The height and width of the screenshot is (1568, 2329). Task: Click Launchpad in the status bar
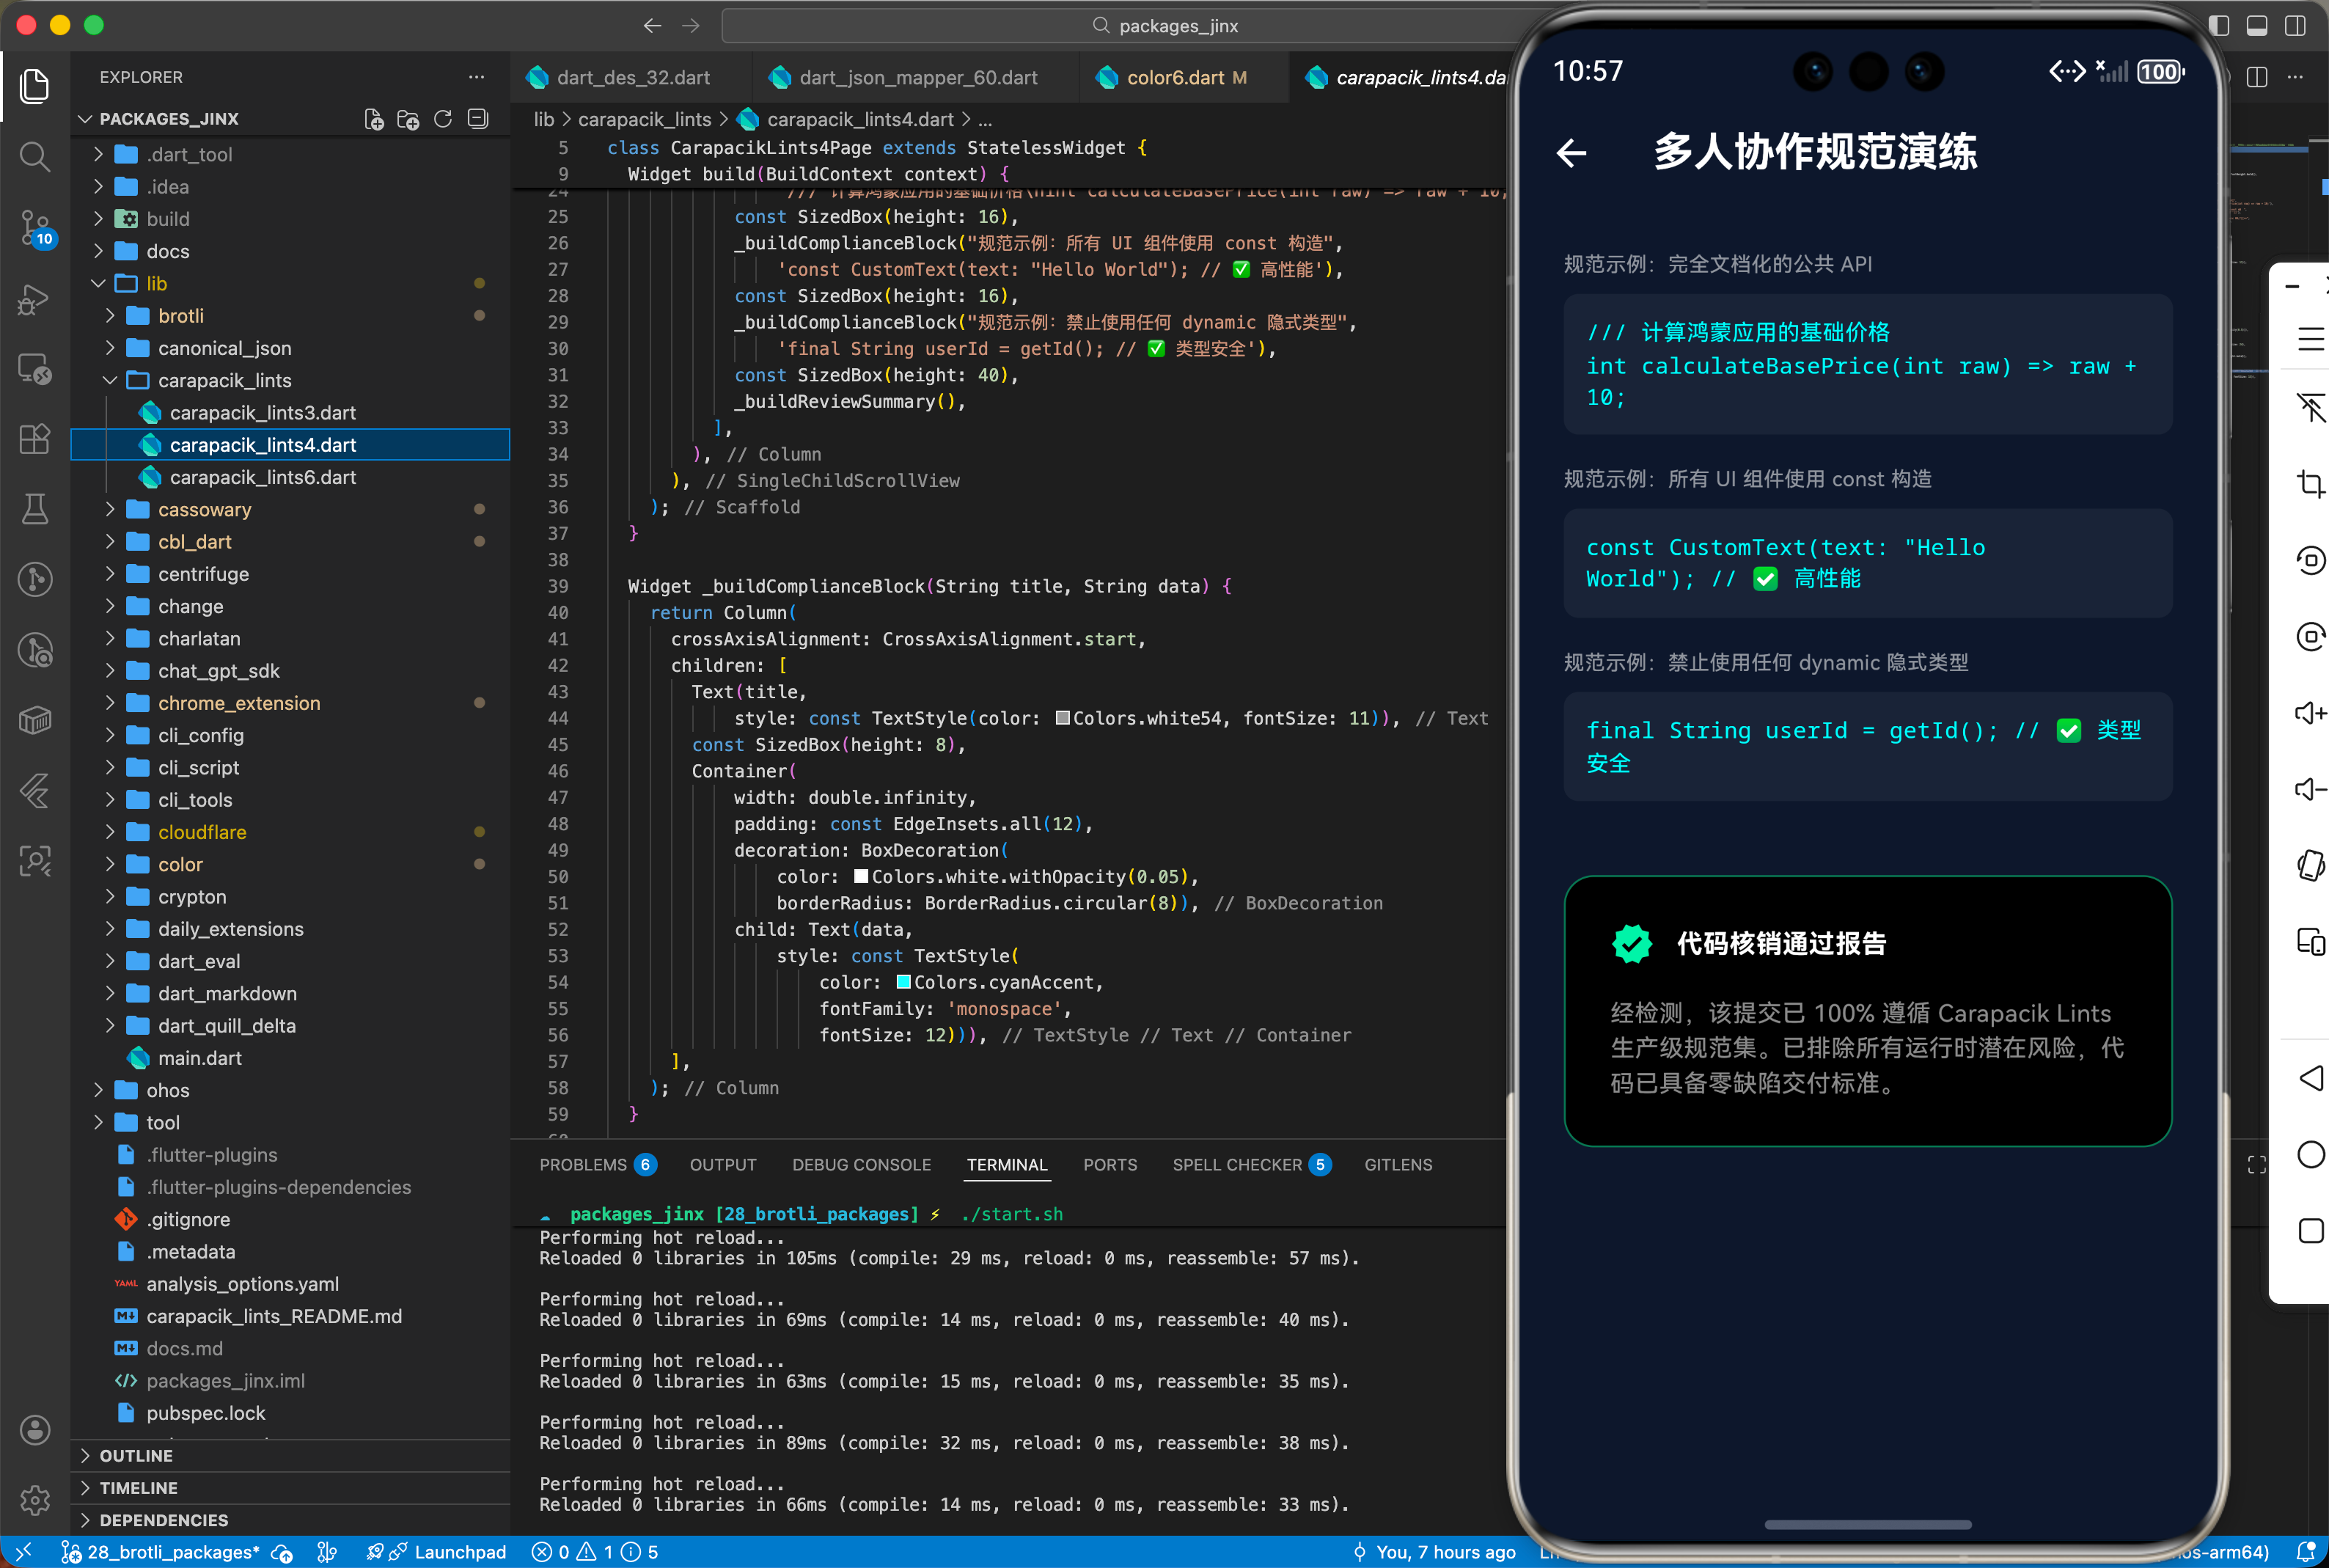[x=459, y=1551]
